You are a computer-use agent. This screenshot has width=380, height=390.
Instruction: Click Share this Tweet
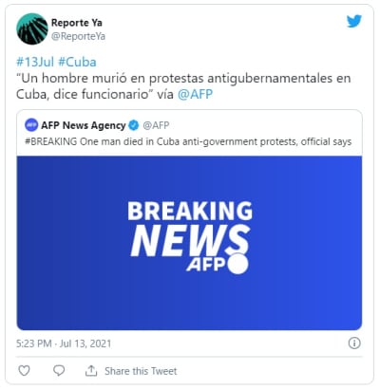pyautogui.click(x=141, y=371)
